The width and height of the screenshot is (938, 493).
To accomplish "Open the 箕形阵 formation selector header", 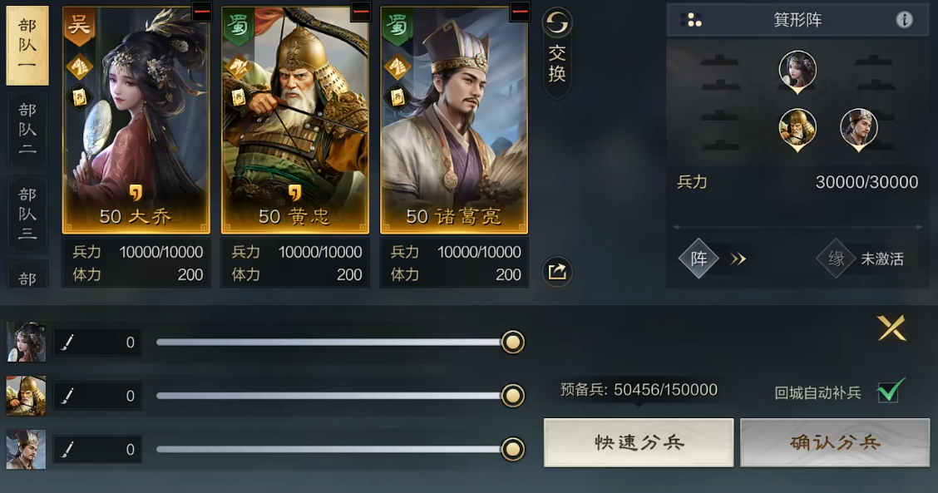I will click(x=797, y=20).
